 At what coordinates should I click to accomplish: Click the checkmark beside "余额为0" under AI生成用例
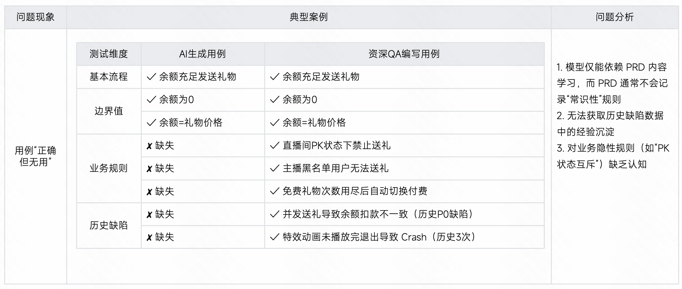[x=151, y=100]
